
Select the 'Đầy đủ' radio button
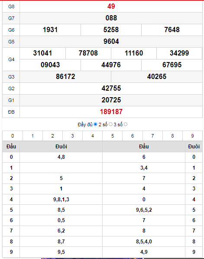[x=95, y=124]
